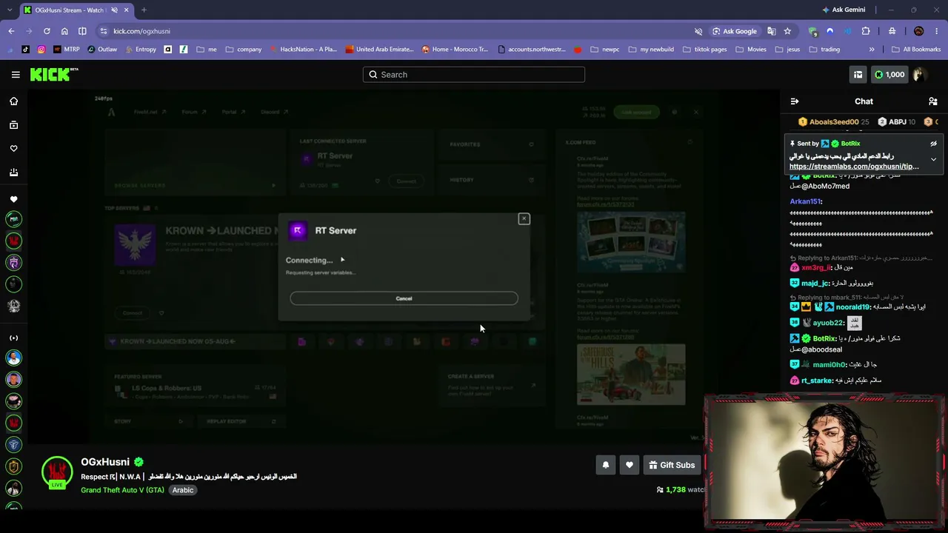The image size is (948, 533).
Task: Open the Kick shop panel icon
Action: pos(858,75)
